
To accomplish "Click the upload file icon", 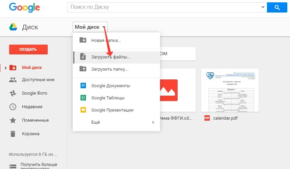I will [83, 56].
